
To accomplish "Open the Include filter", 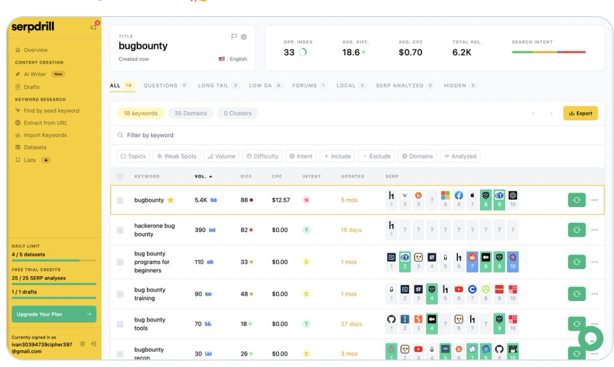I will coord(337,156).
